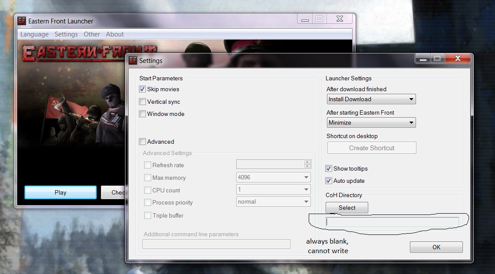The width and height of the screenshot is (495, 274).
Task: Open the About menu in Launcher
Action: (x=115, y=34)
